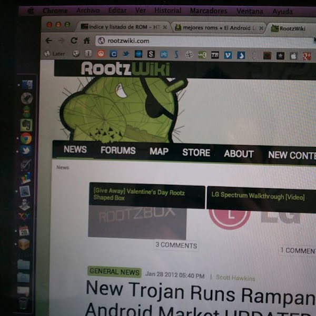Viewport: 316px width, 316px height.
Task: Open the Marcadores menu
Action: (x=209, y=11)
